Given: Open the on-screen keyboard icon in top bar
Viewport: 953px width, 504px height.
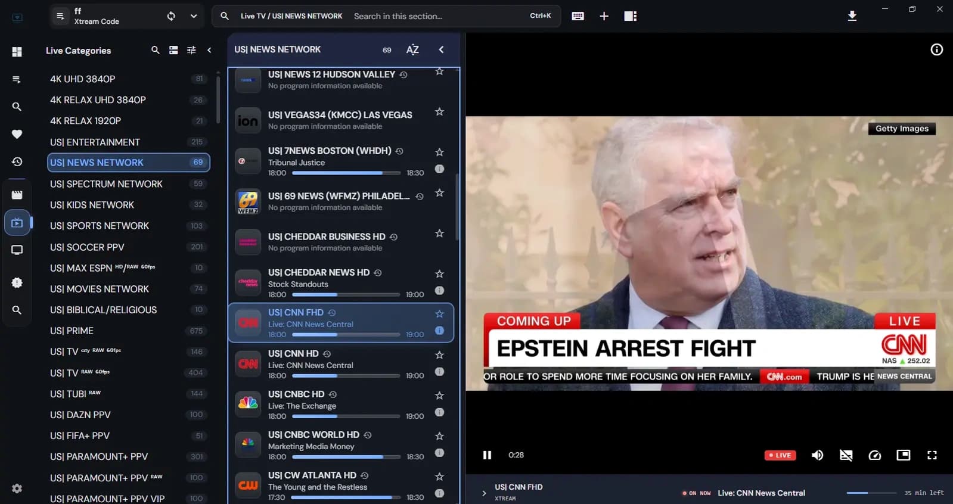Looking at the screenshot, I should point(578,16).
